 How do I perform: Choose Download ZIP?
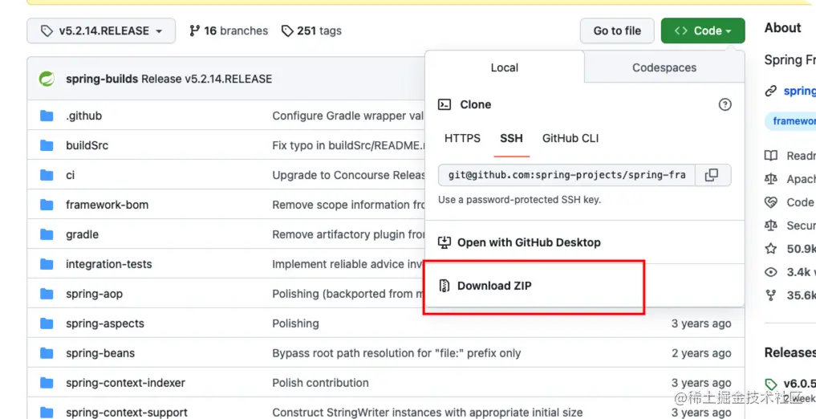point(494,286)
